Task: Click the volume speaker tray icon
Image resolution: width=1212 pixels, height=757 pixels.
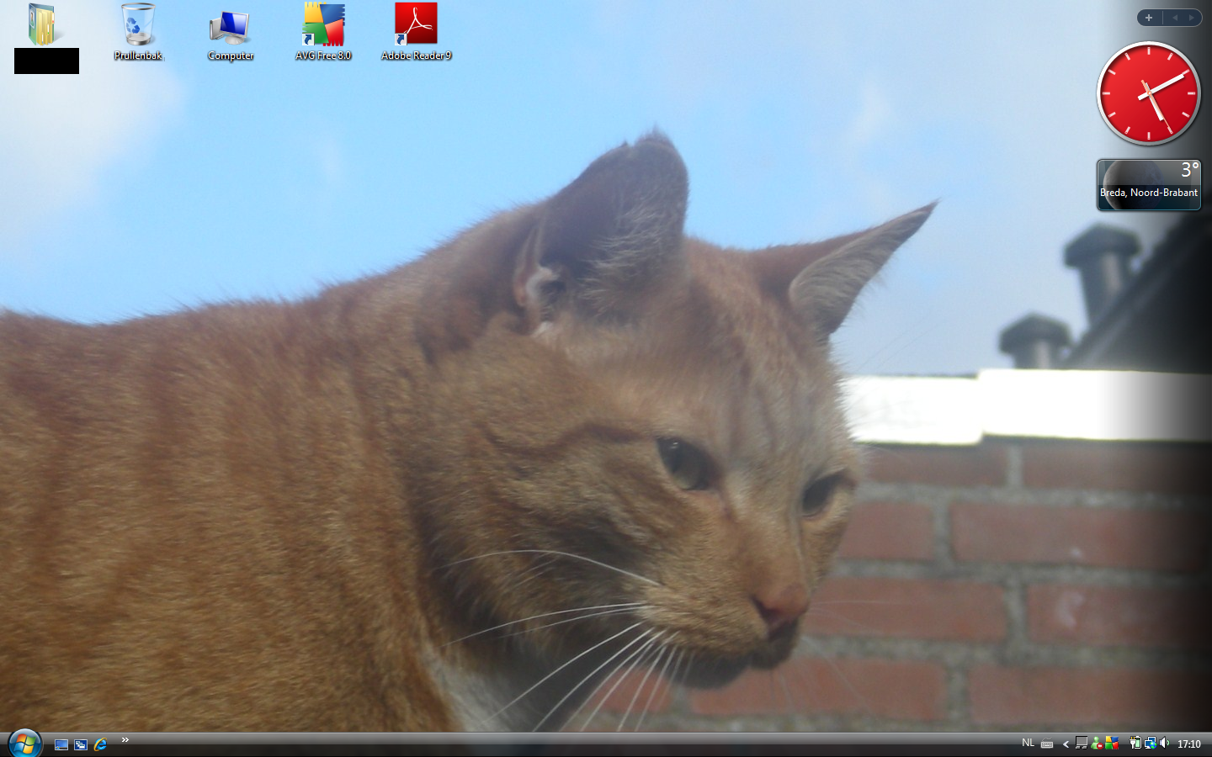Action: pos(1165,744)
